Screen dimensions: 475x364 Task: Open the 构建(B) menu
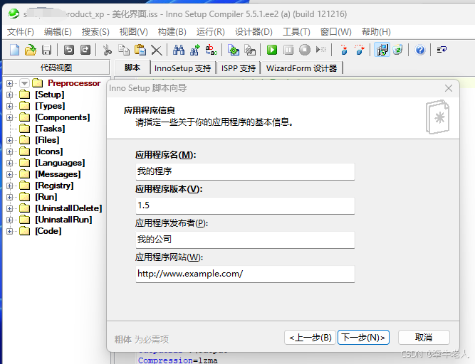172,32
